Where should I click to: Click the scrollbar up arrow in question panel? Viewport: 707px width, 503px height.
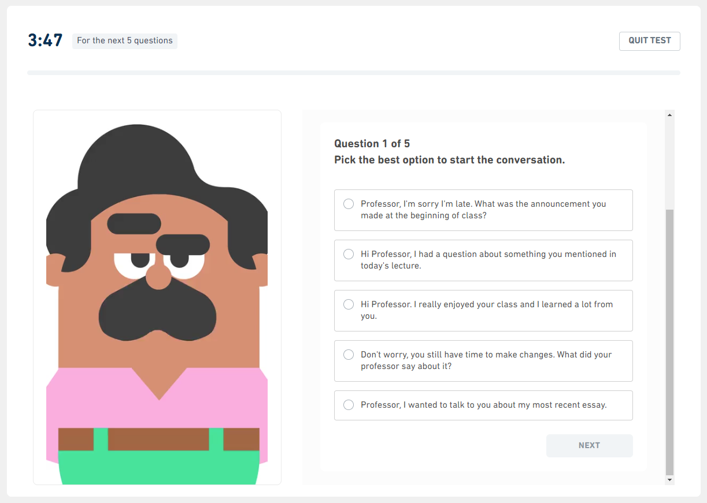669,115
